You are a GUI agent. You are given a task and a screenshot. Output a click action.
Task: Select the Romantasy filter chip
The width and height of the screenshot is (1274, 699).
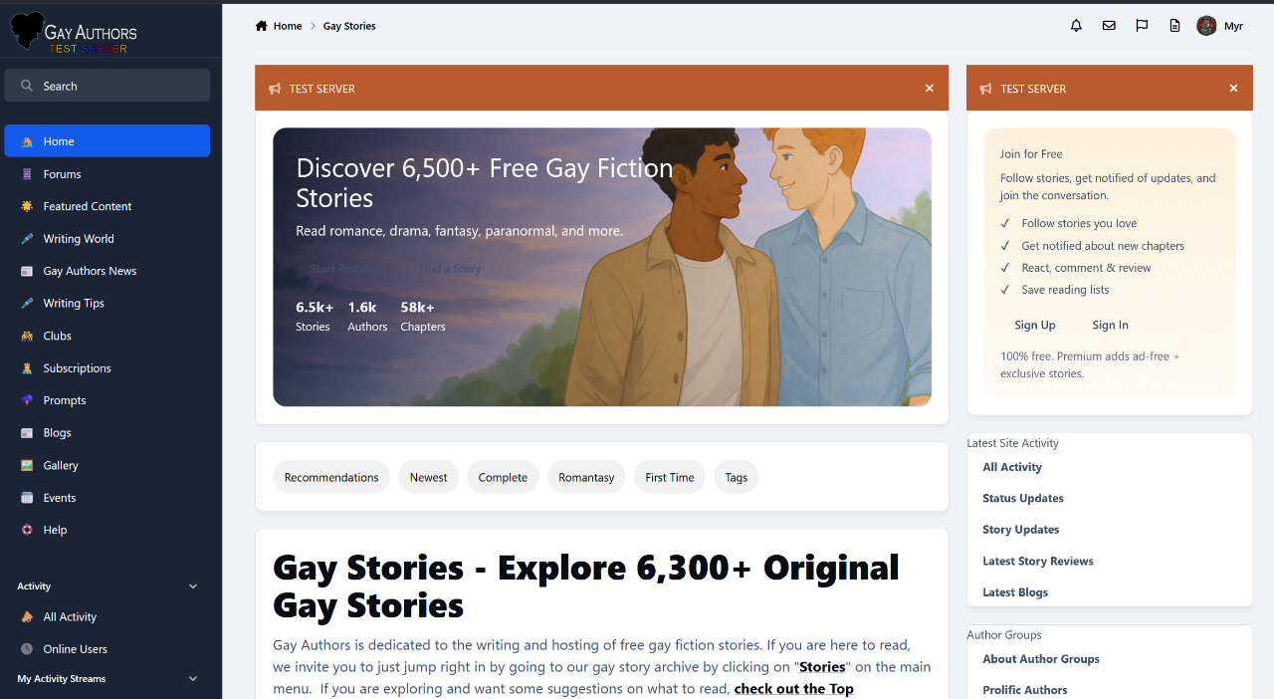[x=586, y=478]
